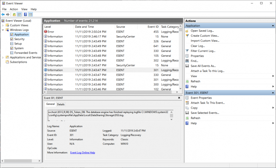This screenshot has height=168, width=276.
Task: Click the Subscriptions icon in the tree
Action: pos(7,62)
